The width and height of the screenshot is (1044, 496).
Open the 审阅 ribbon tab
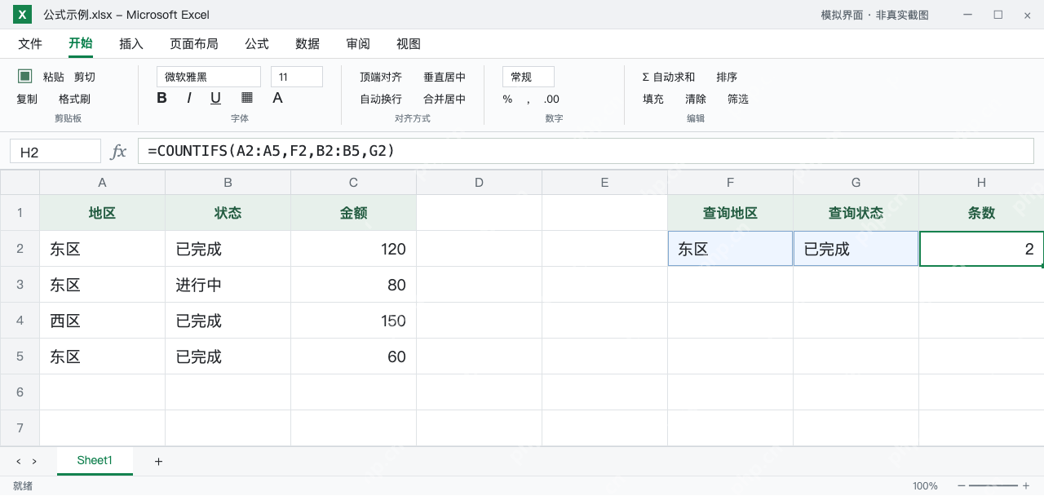(358, 44)
